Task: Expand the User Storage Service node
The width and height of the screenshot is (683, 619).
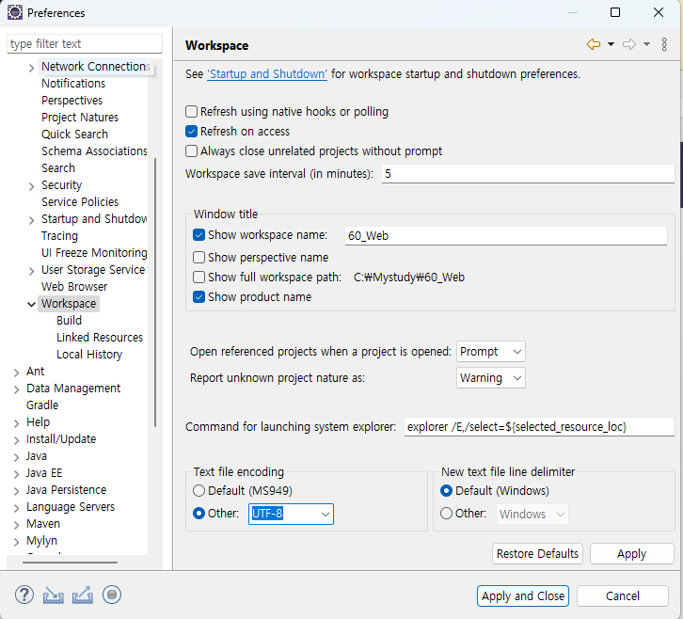Action: point(31,271)
